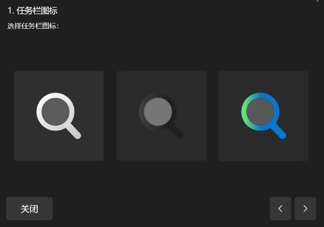The height and width of the screenshot is (227, 324).
Task: Click the 关闭 button
Action: pyautogui.click(x=29, y=209)
